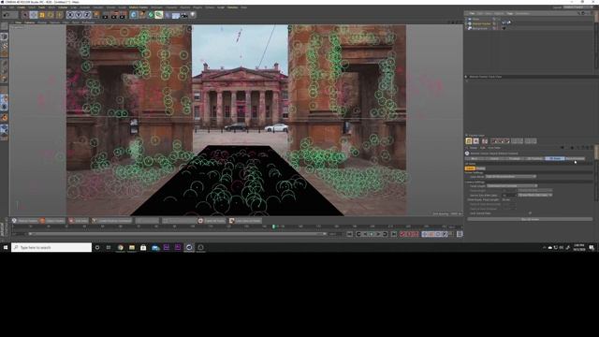599x337 pixels.
Task: Click the tag icon on the Background row
Action: pos(504,28)
